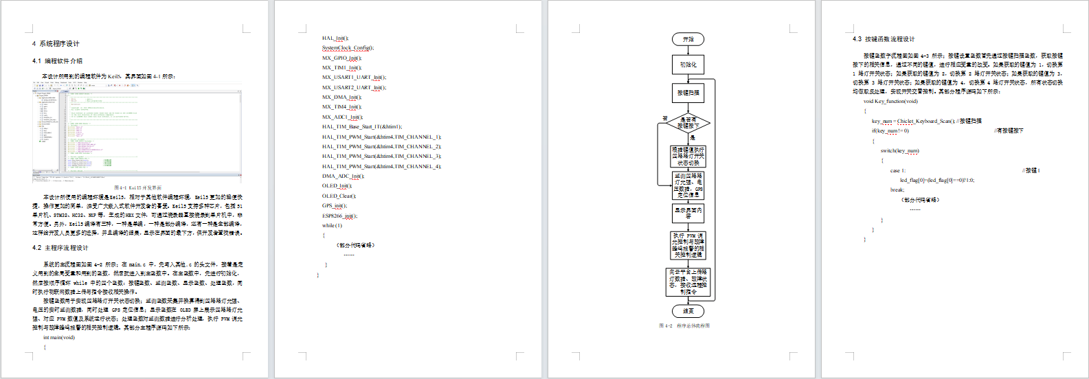Click the heading '4 系统程序设计'

[56, 43]
